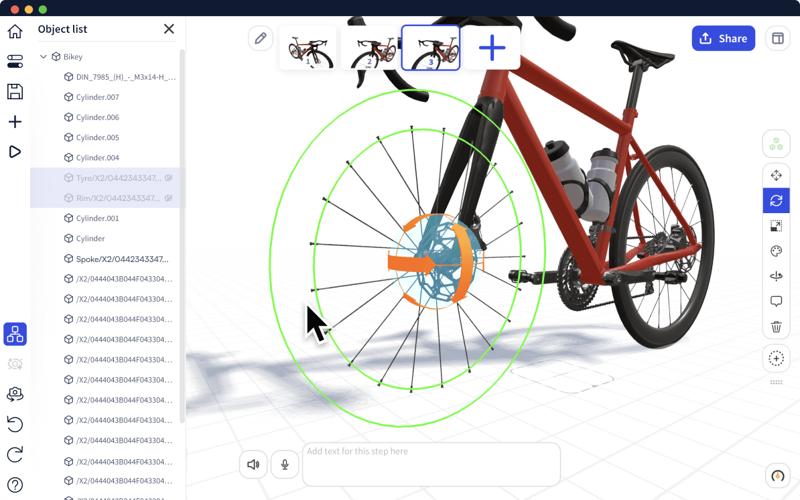Close the Object list panel
Image resolution: width=800 pixels, height=500 pixels.
point(169,29)
